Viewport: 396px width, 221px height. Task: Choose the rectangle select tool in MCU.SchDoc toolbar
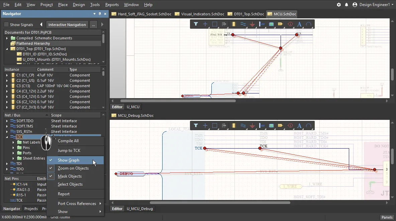click(x=215, y=24)
